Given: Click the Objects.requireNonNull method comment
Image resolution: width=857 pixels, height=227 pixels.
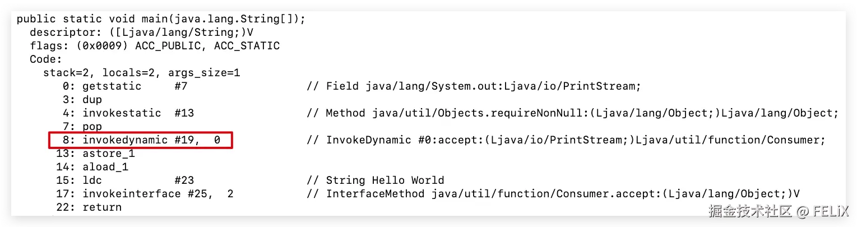Looking at the screenshot, I should [572, 113].
